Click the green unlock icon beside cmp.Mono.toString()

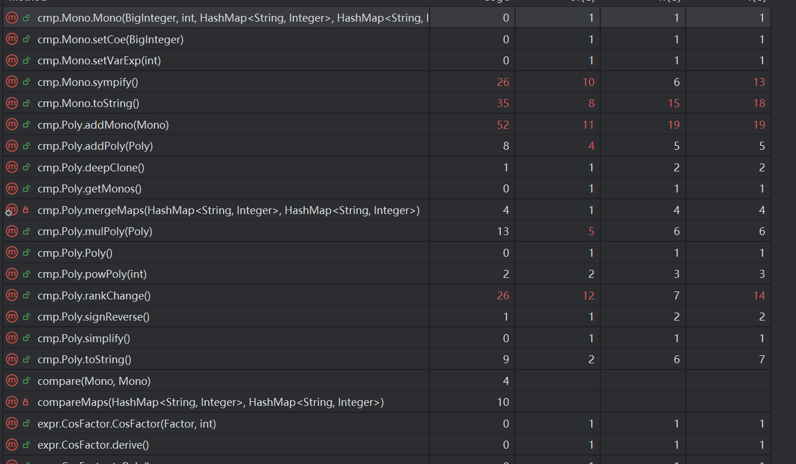tap(26, 104)
